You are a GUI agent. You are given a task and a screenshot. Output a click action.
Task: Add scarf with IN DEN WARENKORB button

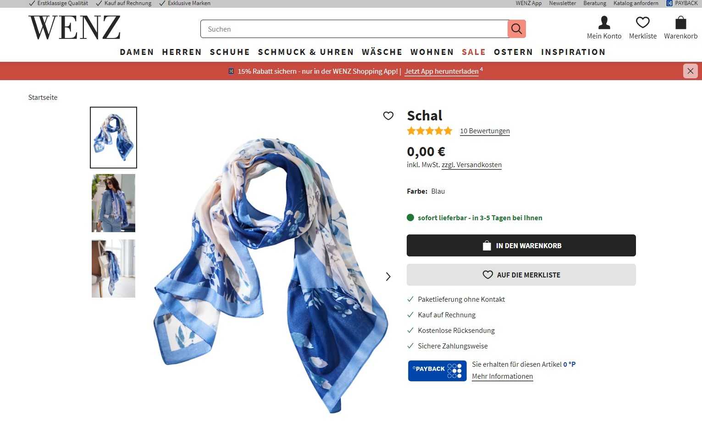click(x=521, y=245)
